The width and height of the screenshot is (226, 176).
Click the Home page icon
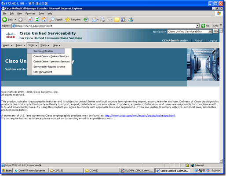click(x=44, y=19)
